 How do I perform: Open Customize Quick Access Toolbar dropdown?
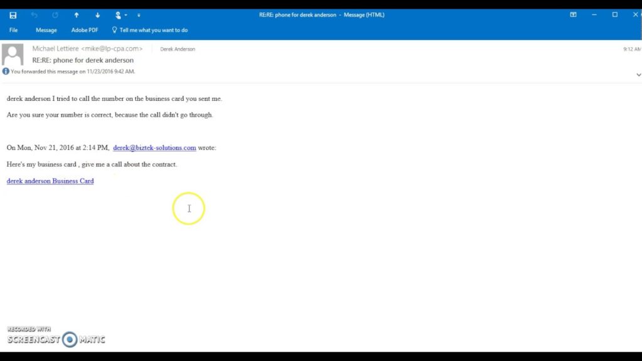pos(139,15)
